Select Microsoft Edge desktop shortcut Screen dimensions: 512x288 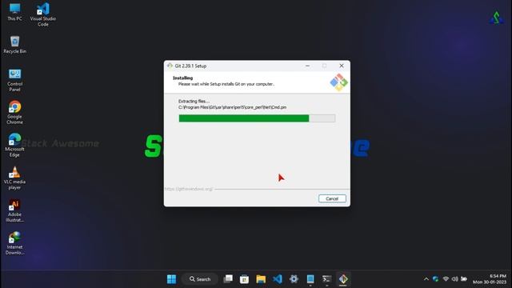pos(14,146)
